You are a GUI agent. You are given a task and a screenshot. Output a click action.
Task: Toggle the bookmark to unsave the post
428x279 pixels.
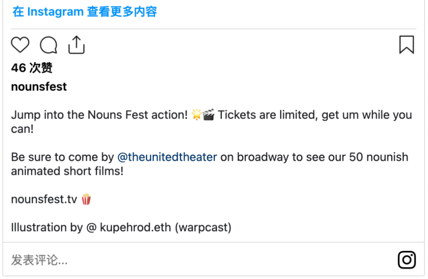coord(407,44)
